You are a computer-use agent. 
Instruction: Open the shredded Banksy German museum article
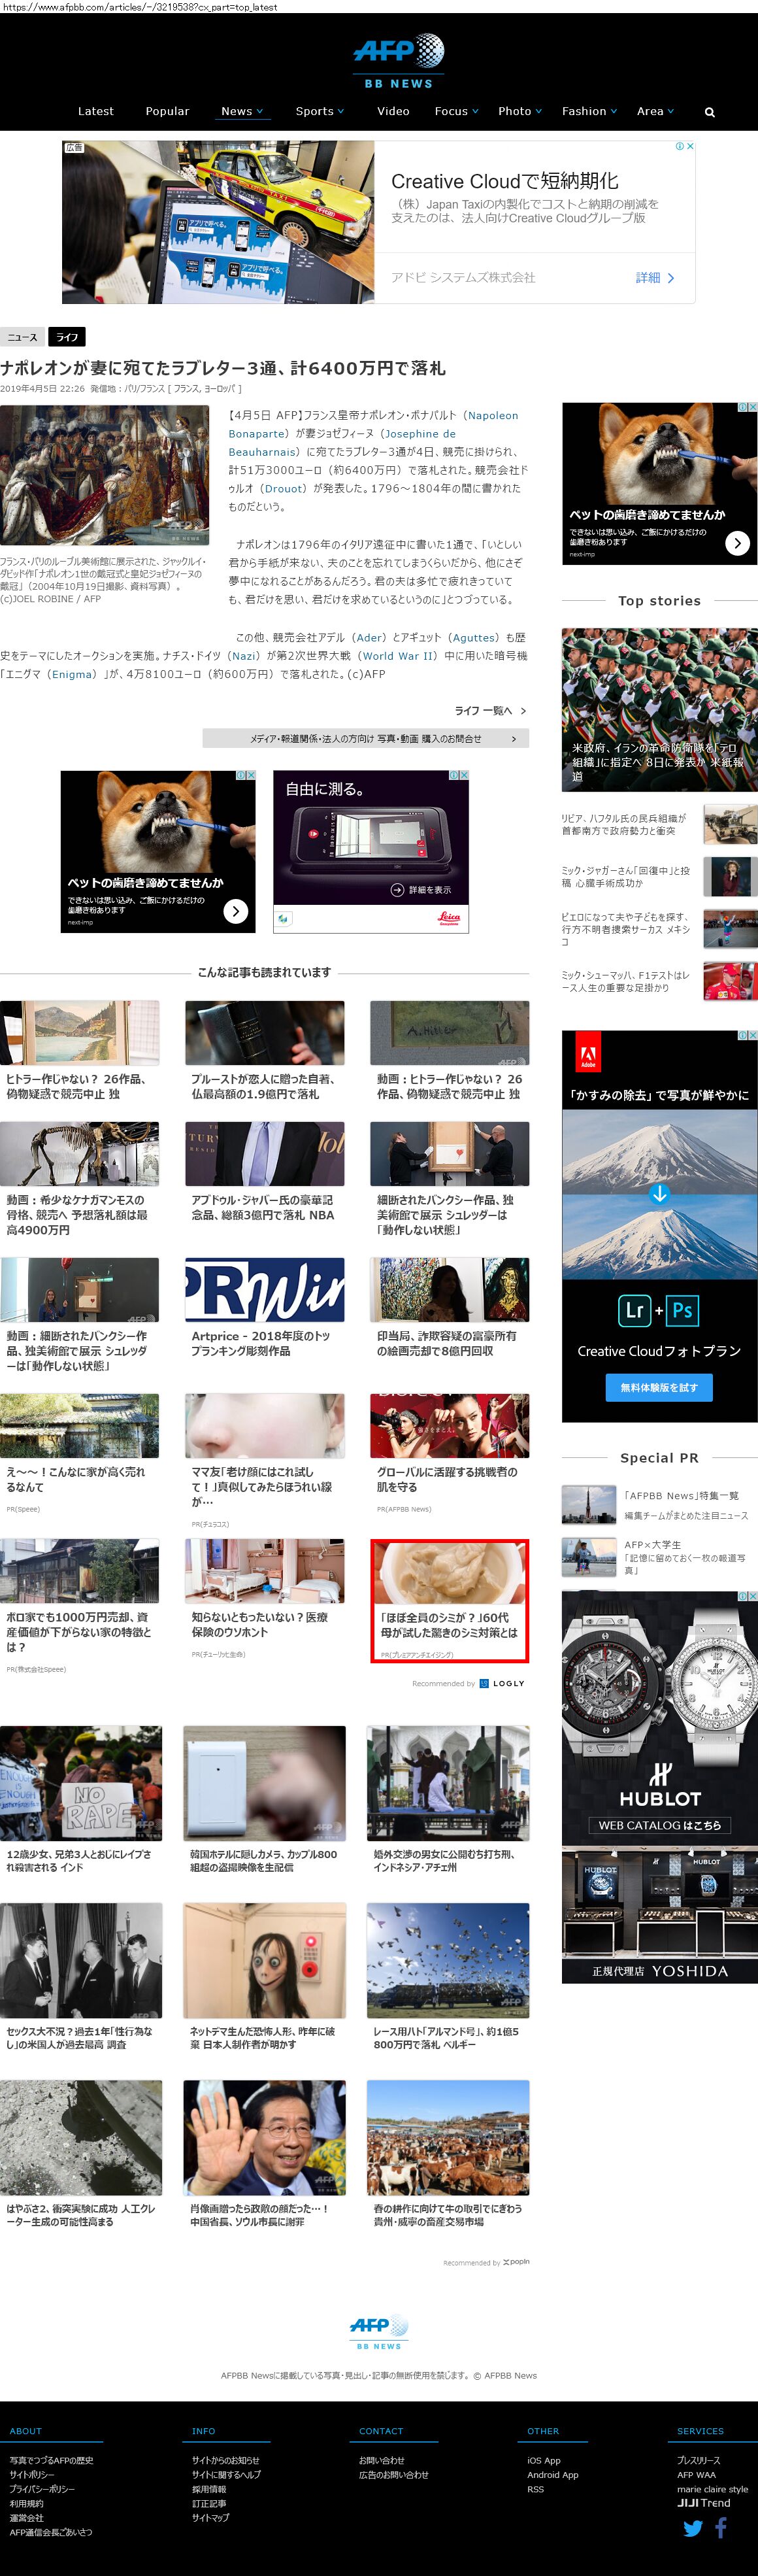449,1179
